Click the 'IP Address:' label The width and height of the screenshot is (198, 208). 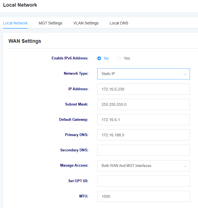(78, 89)
